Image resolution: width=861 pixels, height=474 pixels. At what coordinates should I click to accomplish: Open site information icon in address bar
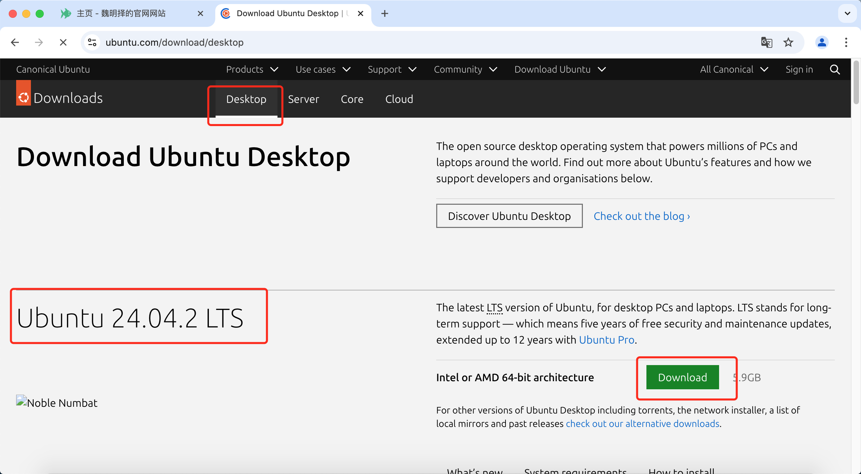pos(92,42)
